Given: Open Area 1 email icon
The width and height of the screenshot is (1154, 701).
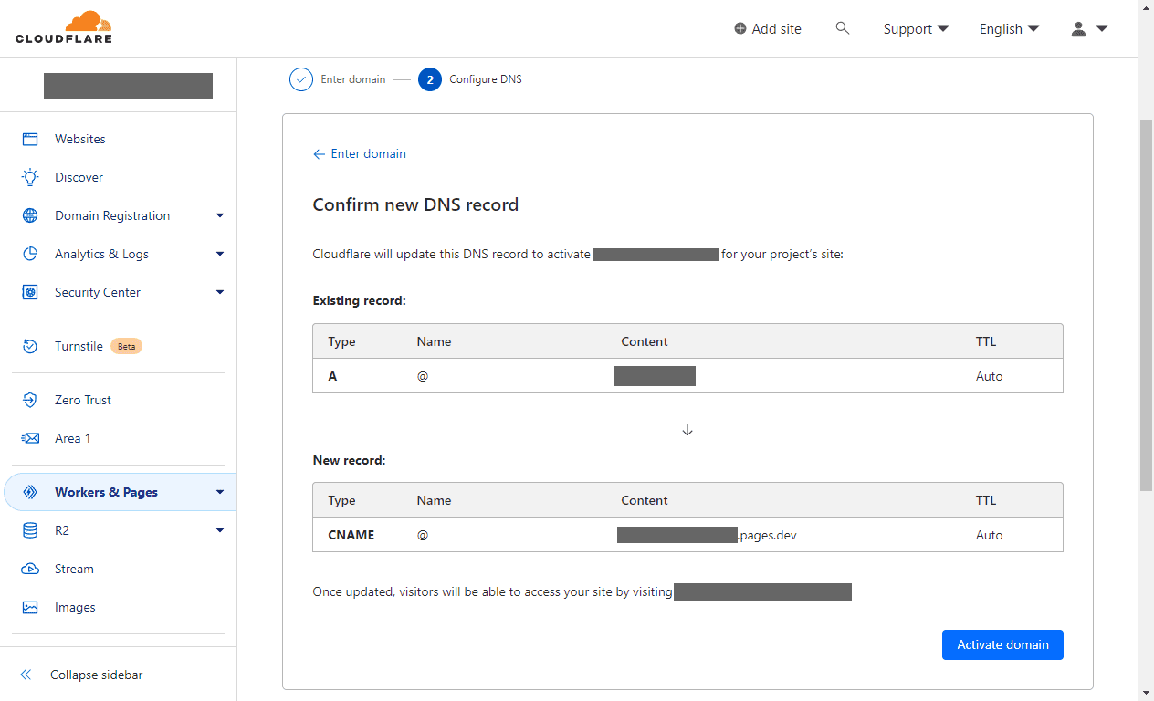Looking at the screenshot, I should click(30, 438).
